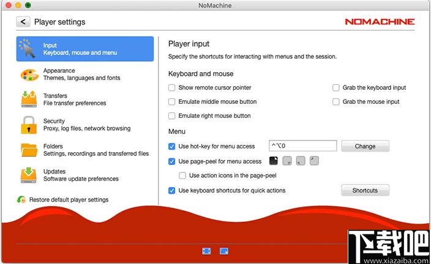
Task: Enable Use action icons in the page-peel
Action: click(x=182, y=175)
